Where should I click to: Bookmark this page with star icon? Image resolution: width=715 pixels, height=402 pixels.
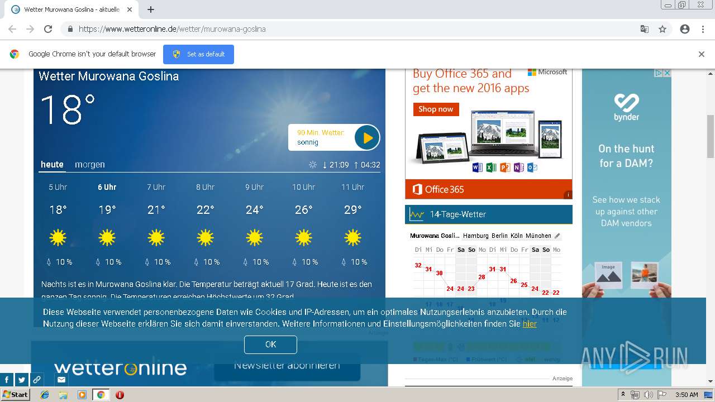662,29
